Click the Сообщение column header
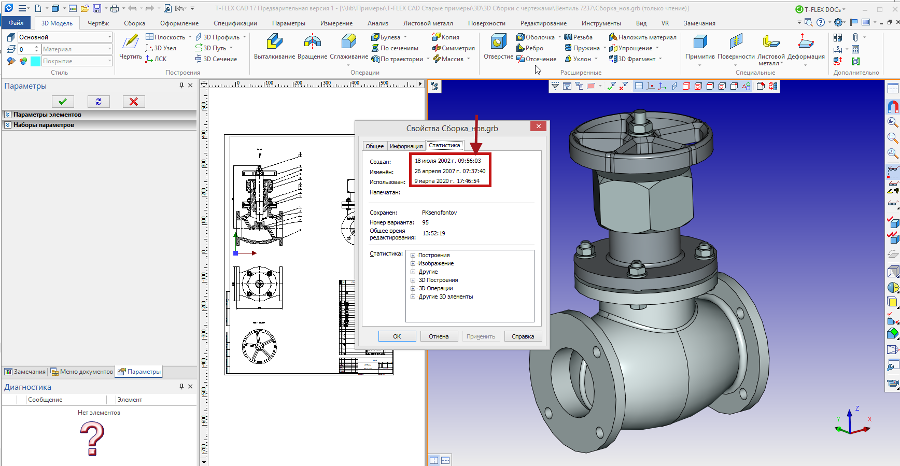This screenshot has height=466, width=900. (x=45, y=400)
